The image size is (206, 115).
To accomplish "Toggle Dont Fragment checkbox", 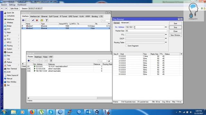I will (x=126, y=46).
